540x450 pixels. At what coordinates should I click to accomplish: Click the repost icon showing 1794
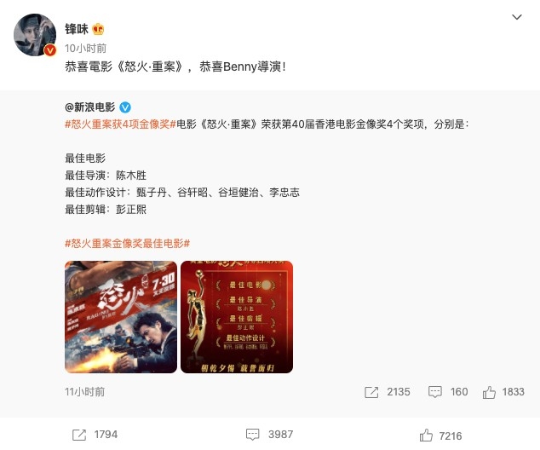79,435
